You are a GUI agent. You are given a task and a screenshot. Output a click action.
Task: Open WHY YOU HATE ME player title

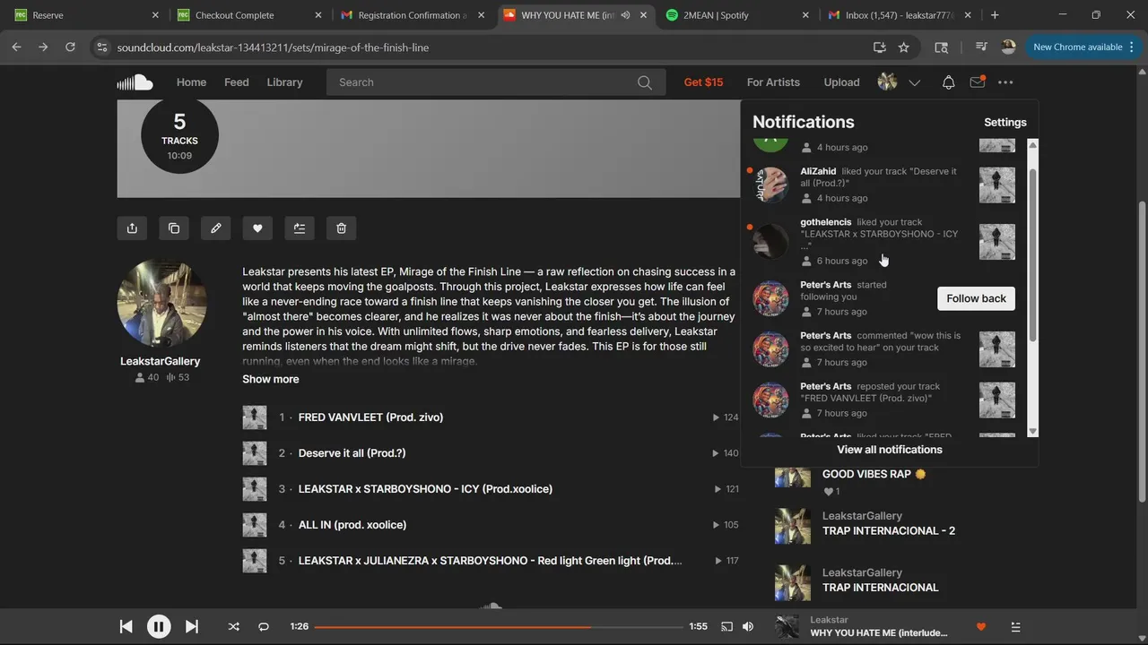(x=879, y=633)
